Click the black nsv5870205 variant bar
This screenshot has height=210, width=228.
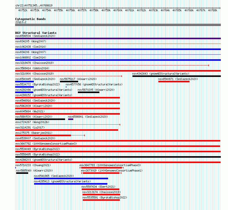(x=89, y=92)
